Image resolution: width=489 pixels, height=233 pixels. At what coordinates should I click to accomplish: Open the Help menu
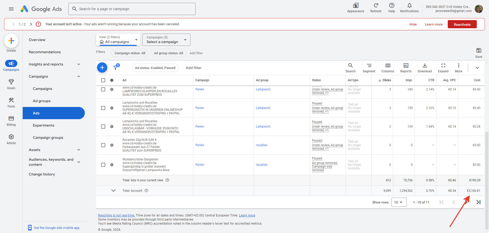coord(392,8)
